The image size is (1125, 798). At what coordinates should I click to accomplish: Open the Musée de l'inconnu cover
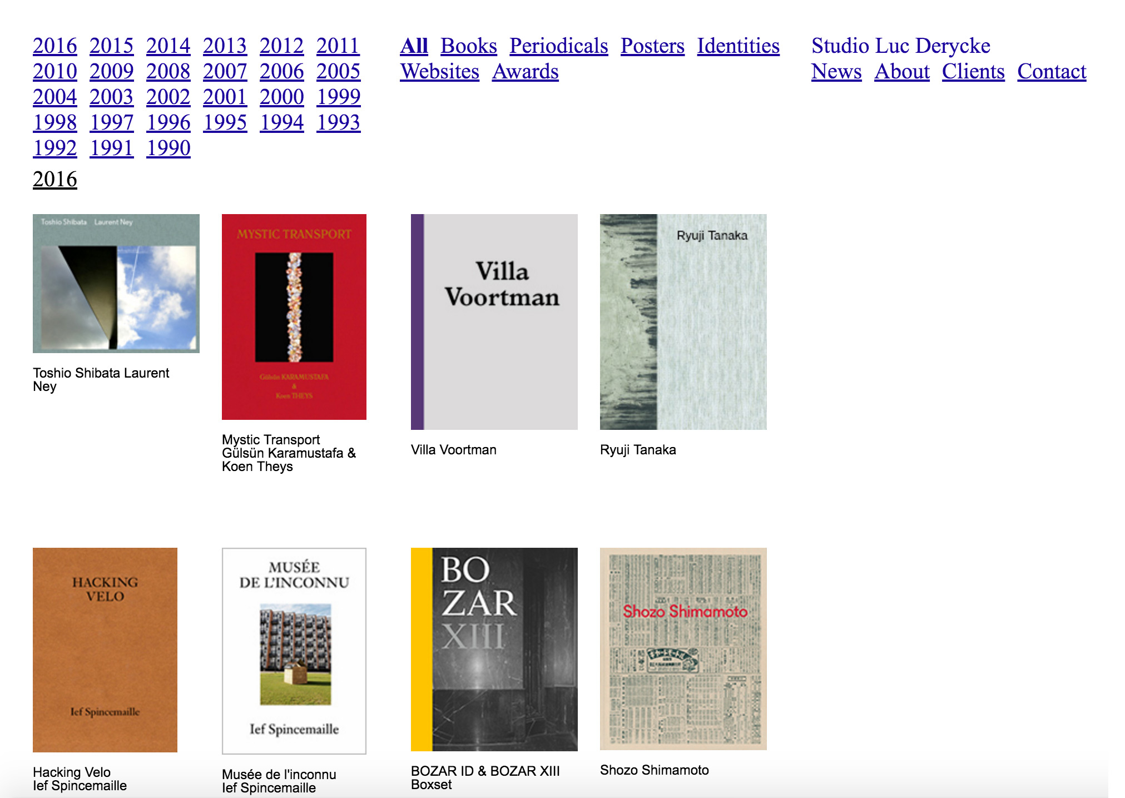[x=294, y=651]
